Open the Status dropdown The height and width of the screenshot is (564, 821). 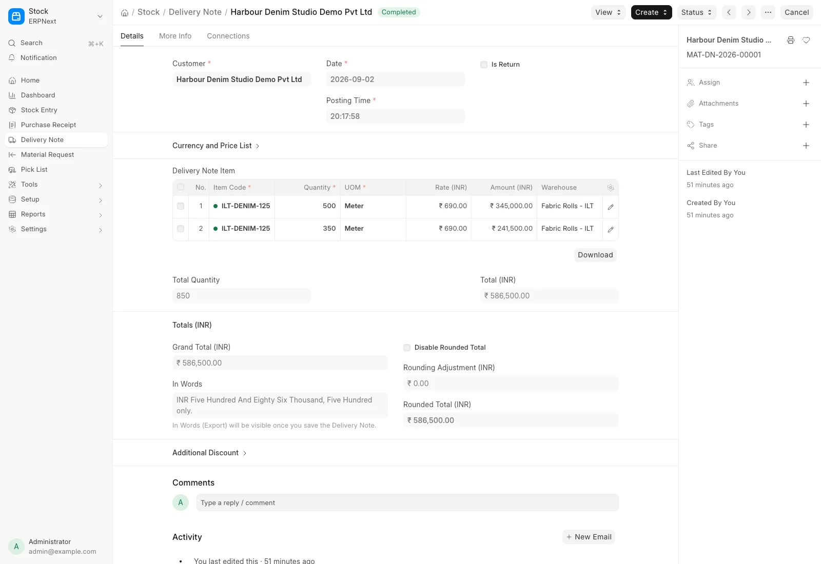697,12
